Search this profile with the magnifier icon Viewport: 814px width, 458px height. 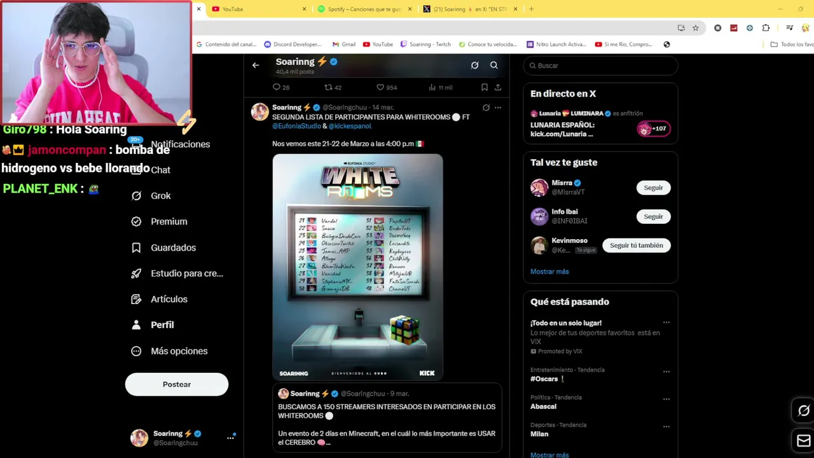click(x=494, y=66)
